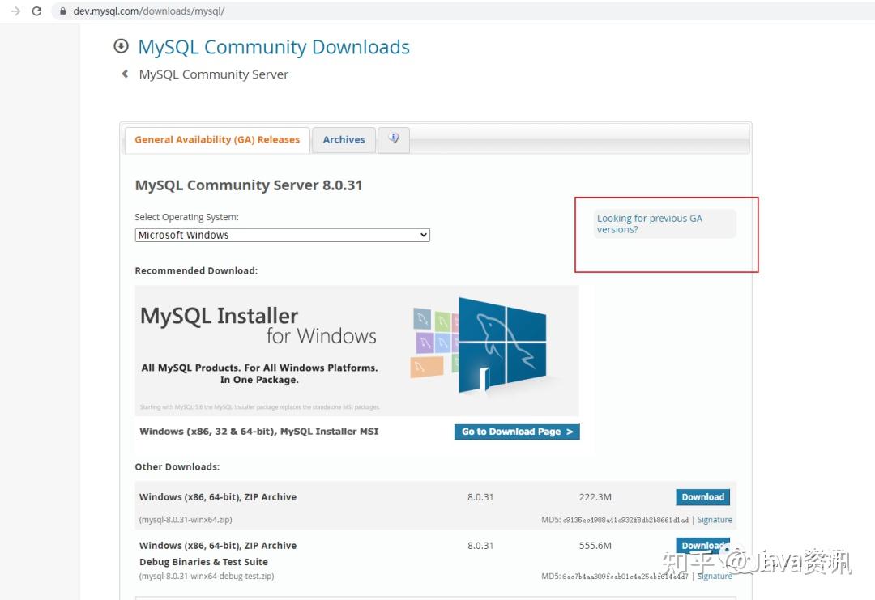Click the Go to Download Page button

(516, 432)
